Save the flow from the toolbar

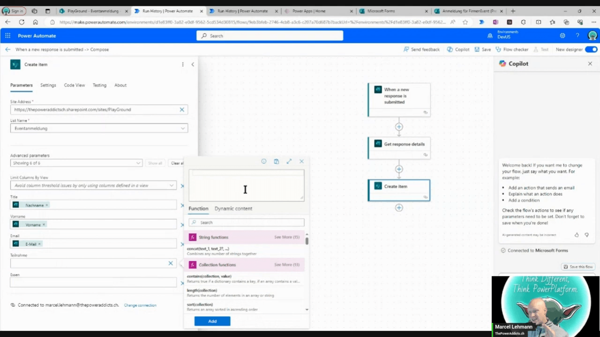coord(483,49)
